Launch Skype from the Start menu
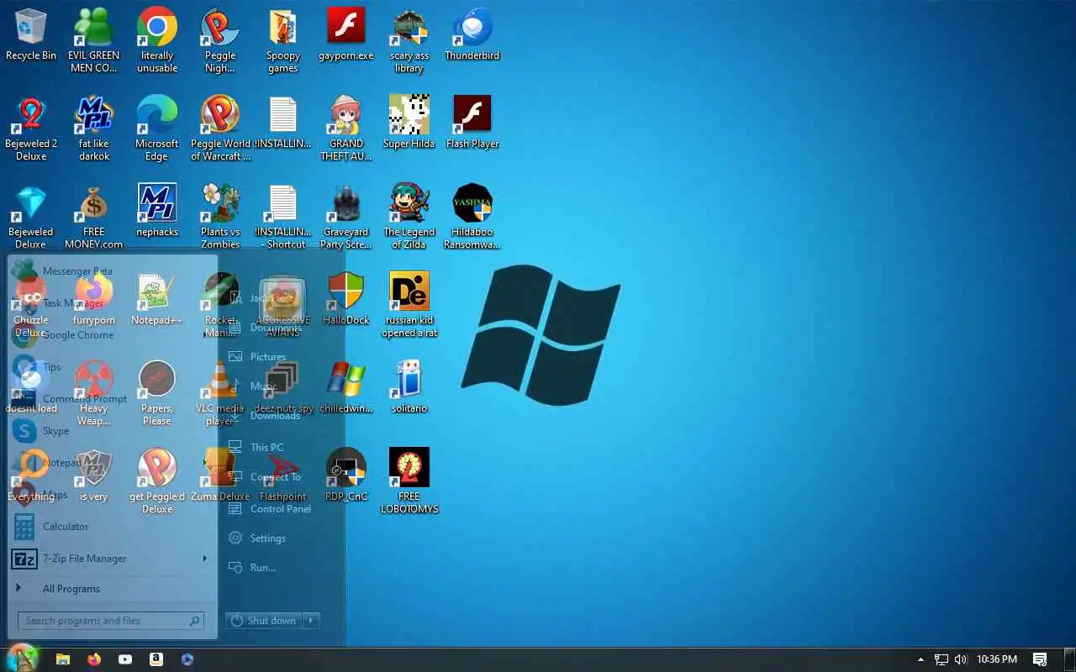1076x672 pixels. click(110, 431)
